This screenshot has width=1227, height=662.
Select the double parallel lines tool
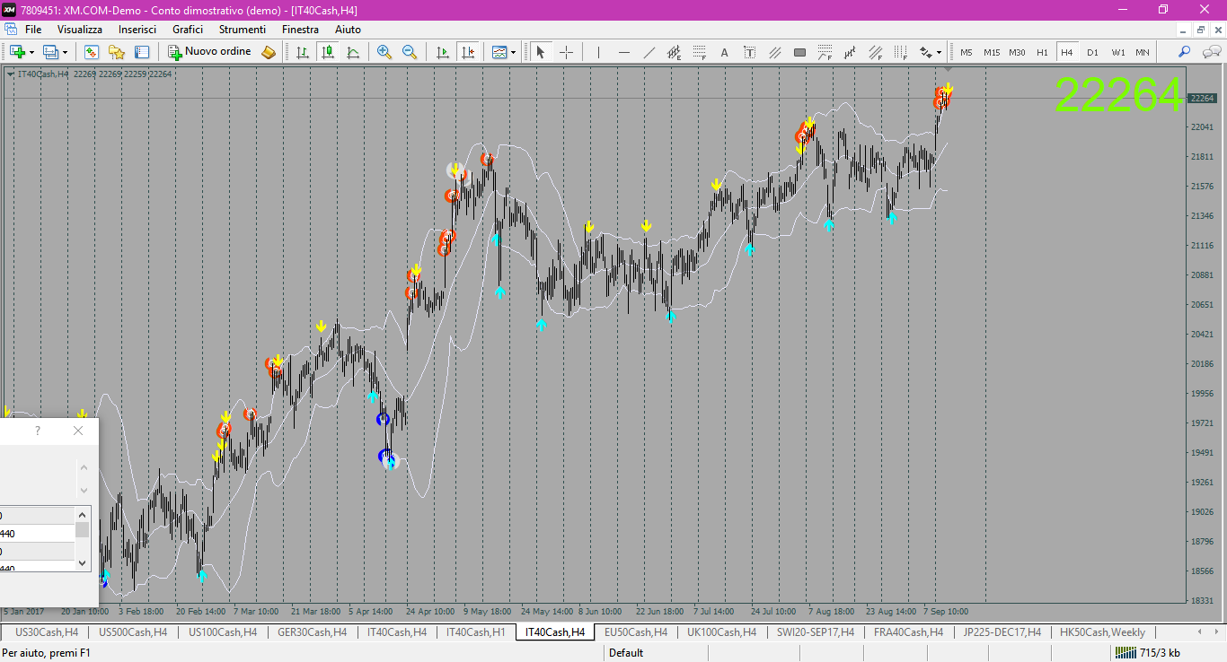click(x=774, y=52)
